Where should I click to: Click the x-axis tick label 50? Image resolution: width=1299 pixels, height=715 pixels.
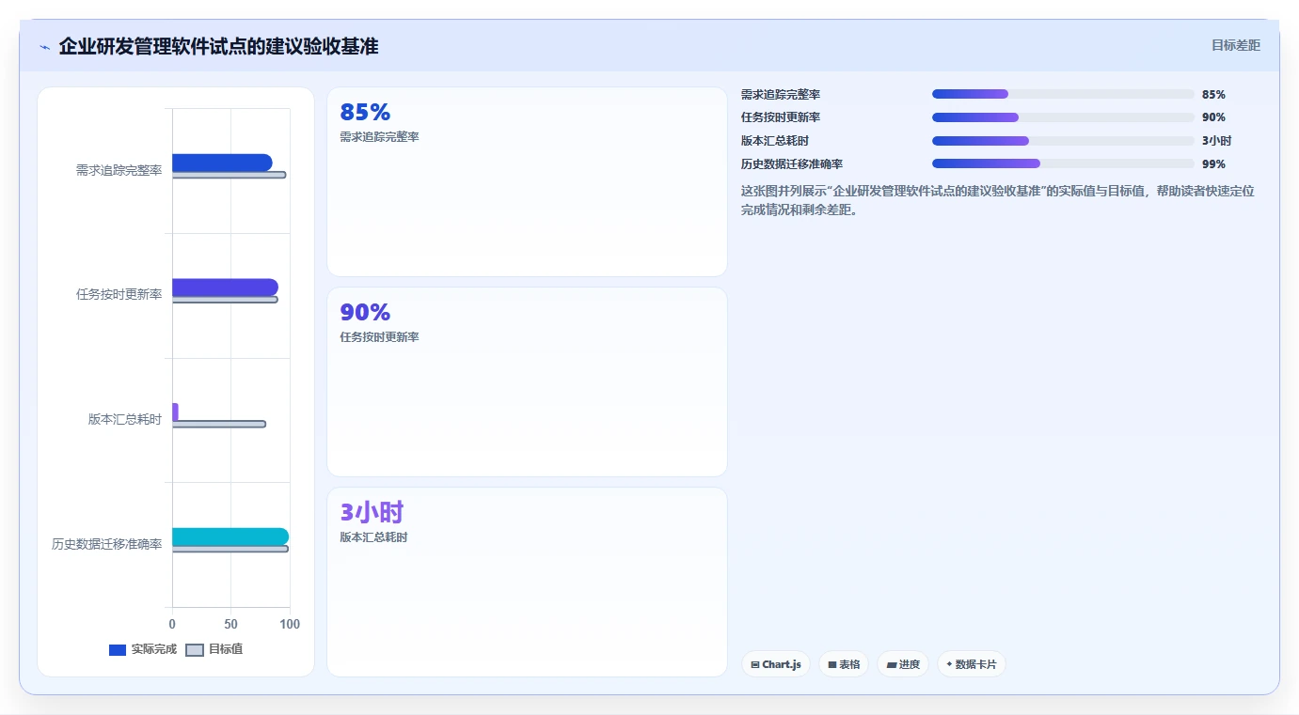click(x=230, y=624)
